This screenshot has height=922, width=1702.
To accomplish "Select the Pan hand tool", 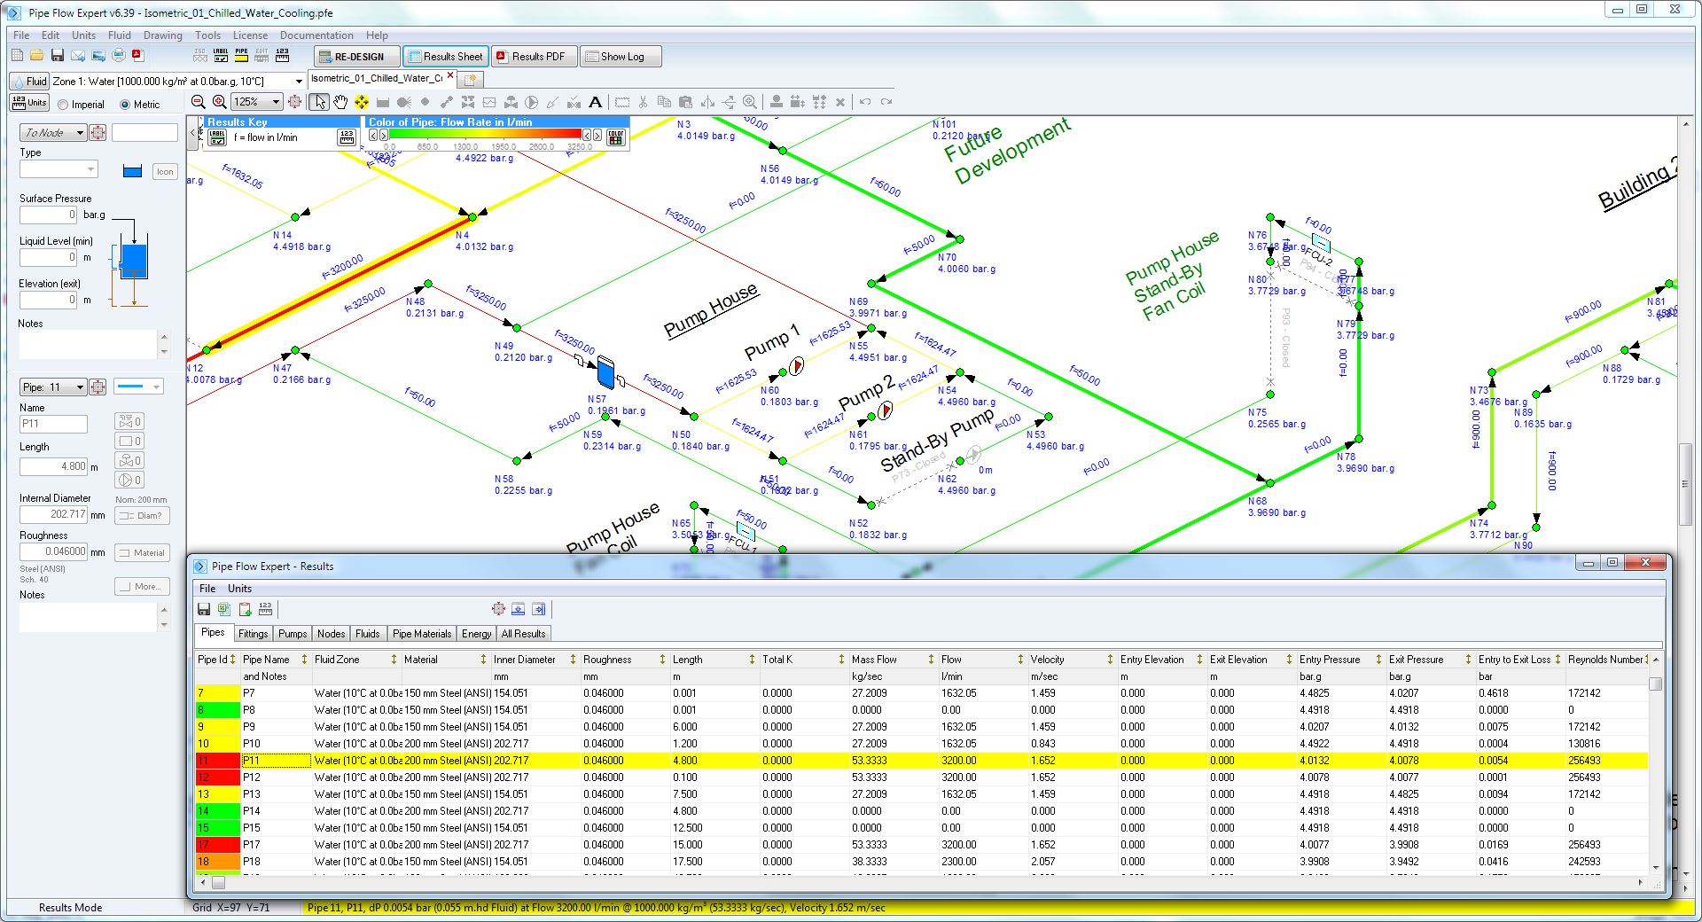I will click(x=340, y=102).
